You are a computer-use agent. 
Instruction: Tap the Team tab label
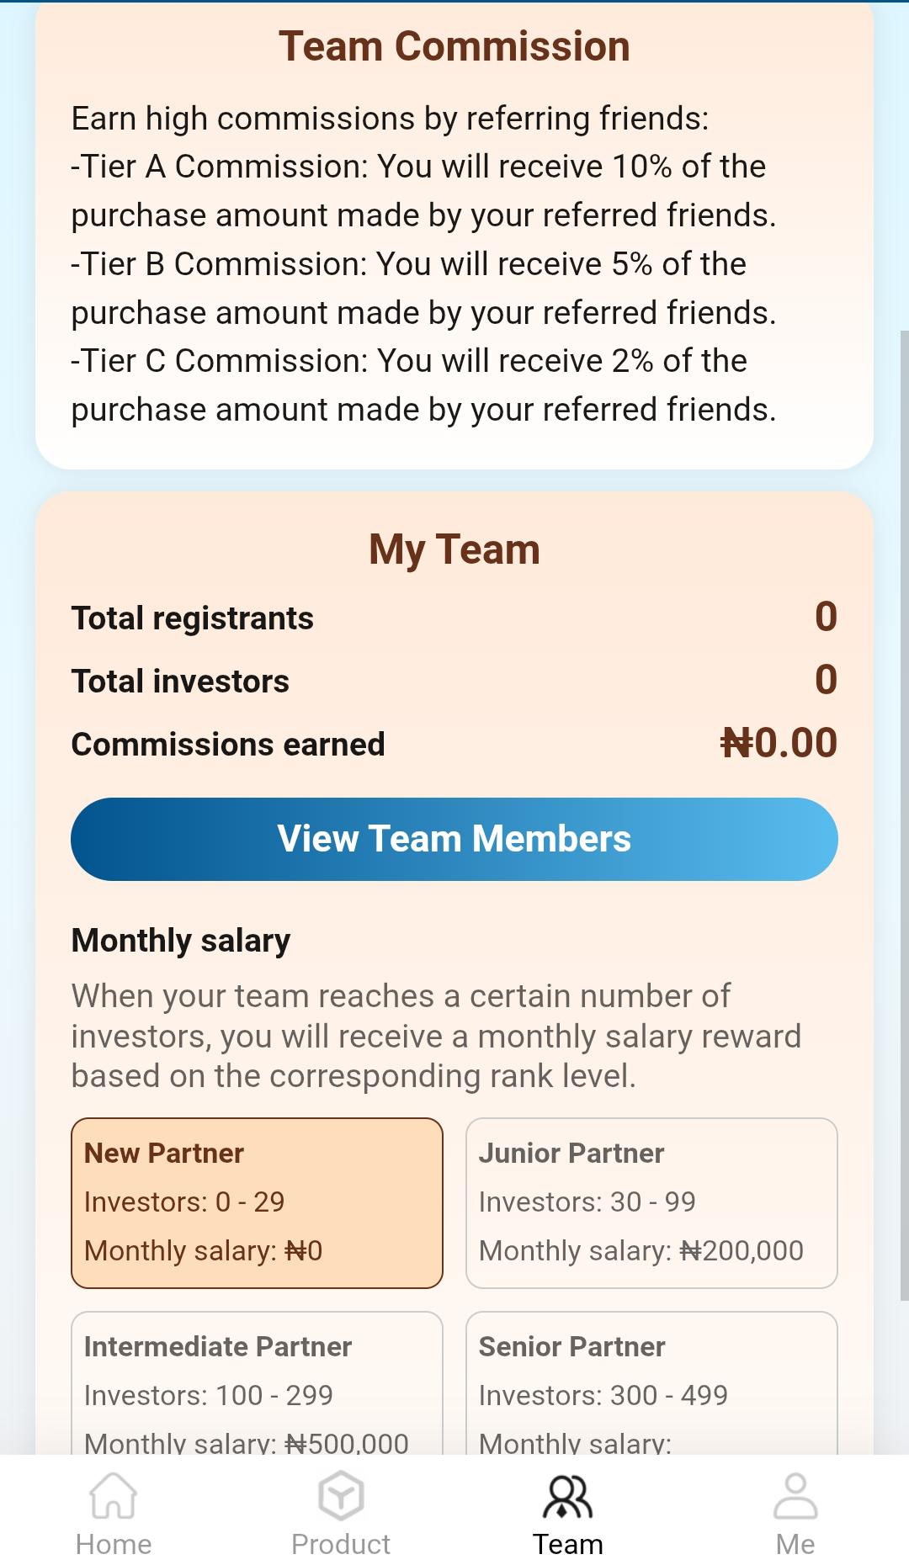pos(568,1544)
